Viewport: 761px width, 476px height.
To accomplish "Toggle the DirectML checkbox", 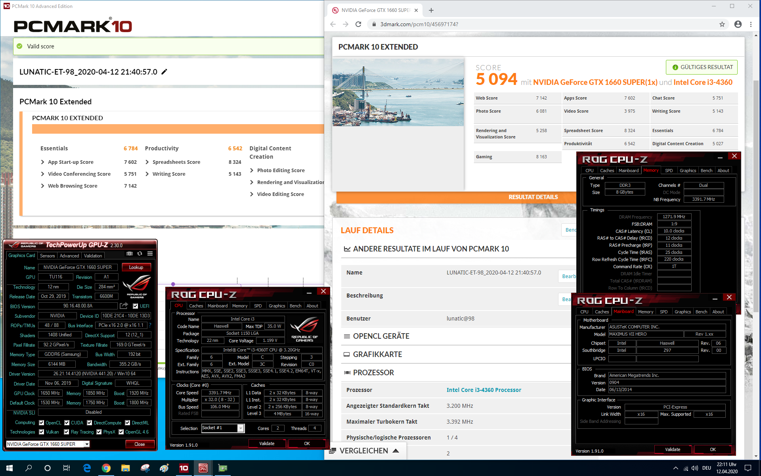I will (128, 423).
